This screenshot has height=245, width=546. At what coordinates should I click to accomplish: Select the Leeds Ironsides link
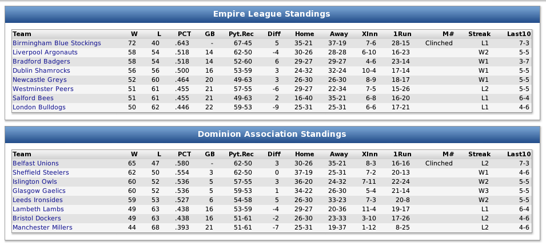point(38,200)
